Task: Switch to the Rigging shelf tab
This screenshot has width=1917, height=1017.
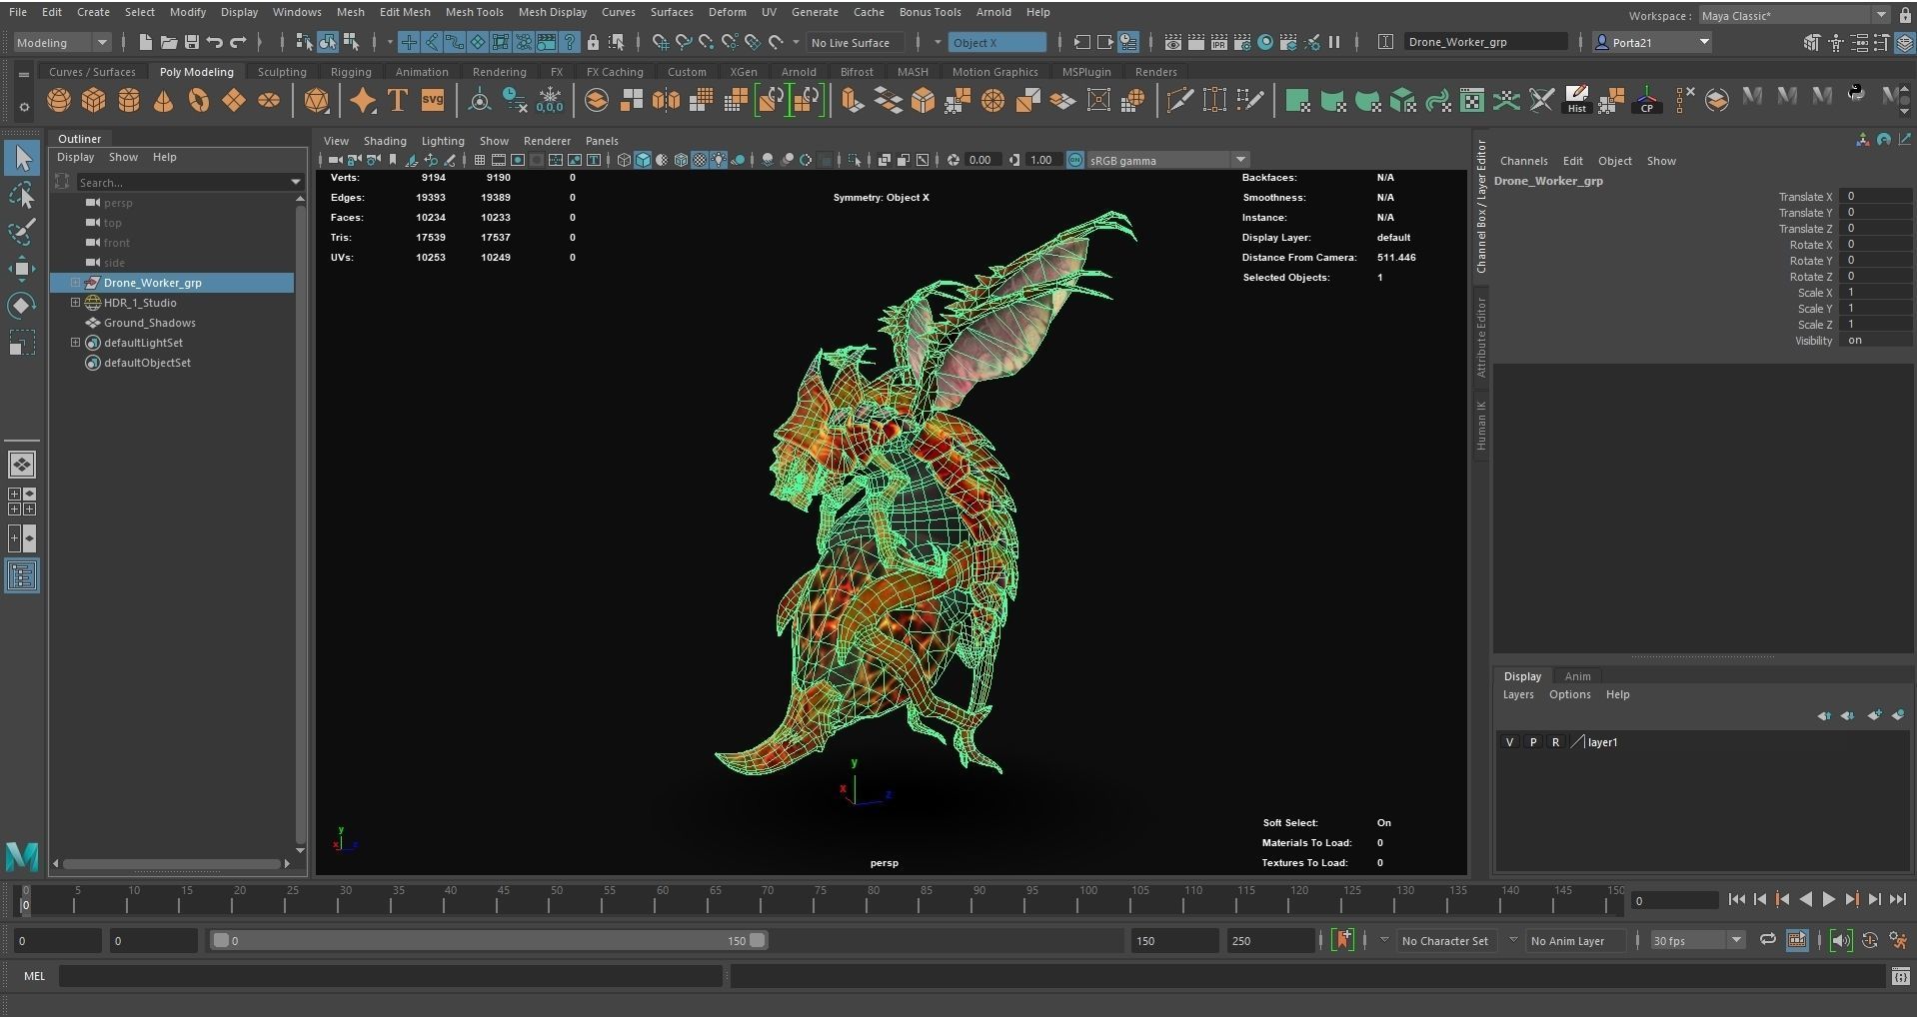Action: point(350,72)
